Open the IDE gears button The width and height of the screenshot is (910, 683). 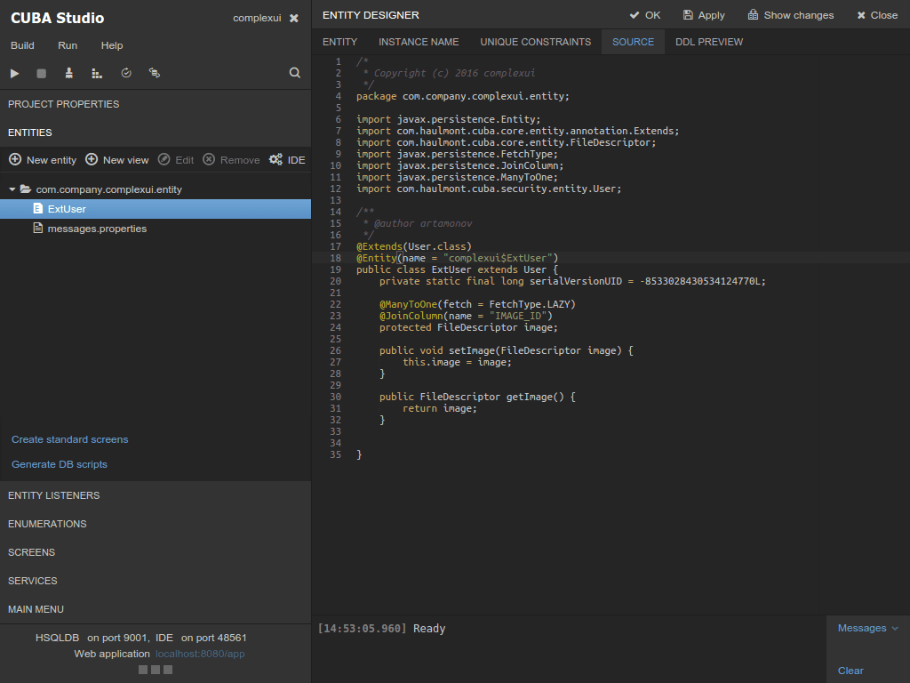click(287, 160)
